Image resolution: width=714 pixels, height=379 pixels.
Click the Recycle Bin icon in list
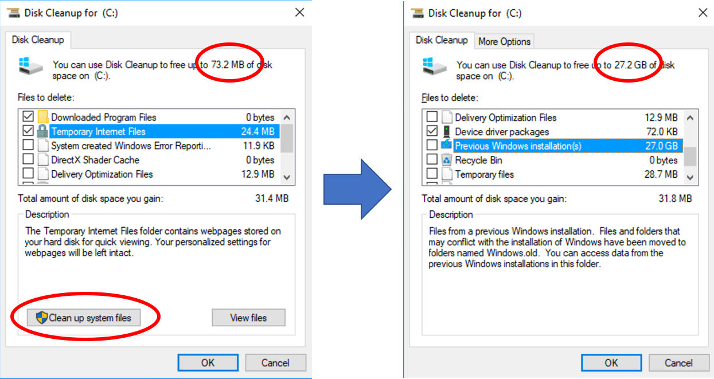point(446,160)
